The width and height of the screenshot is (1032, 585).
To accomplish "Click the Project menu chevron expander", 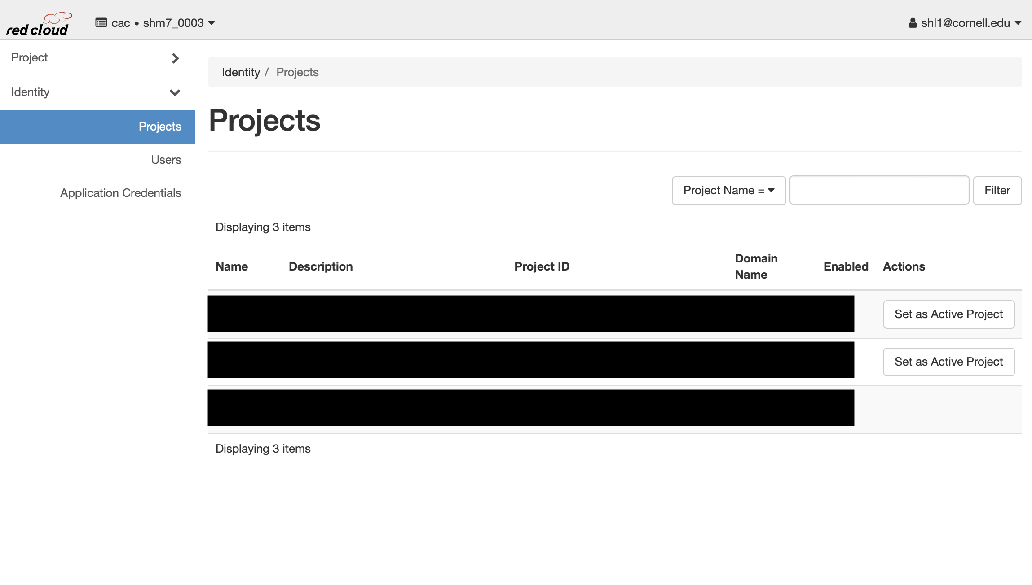I will [x=176, y=58].
